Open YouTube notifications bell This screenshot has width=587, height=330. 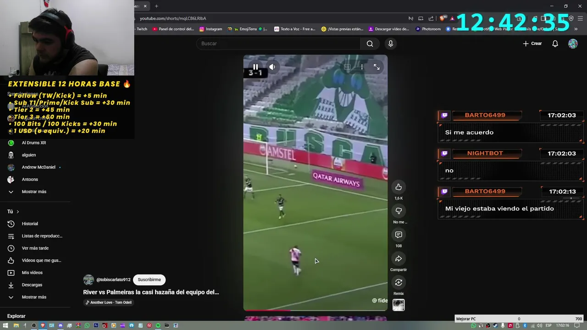[555, 44]
